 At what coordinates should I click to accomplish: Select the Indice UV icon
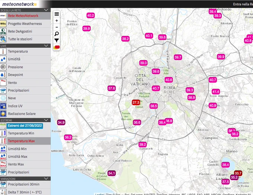(x=3, y=106)
